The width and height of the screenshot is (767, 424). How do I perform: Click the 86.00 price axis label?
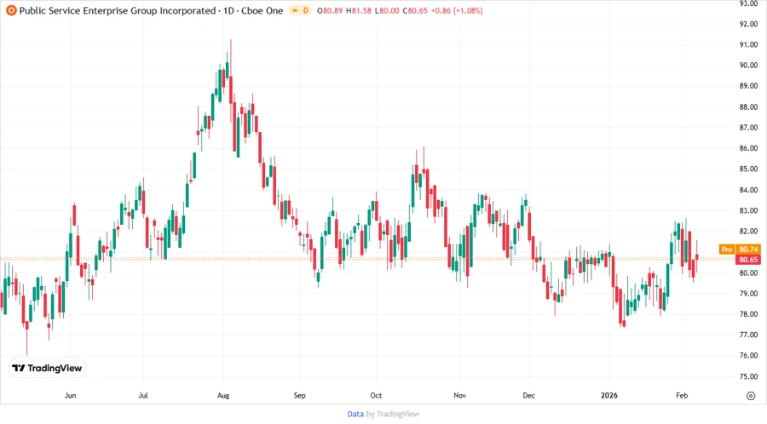(x=748, y=148)
